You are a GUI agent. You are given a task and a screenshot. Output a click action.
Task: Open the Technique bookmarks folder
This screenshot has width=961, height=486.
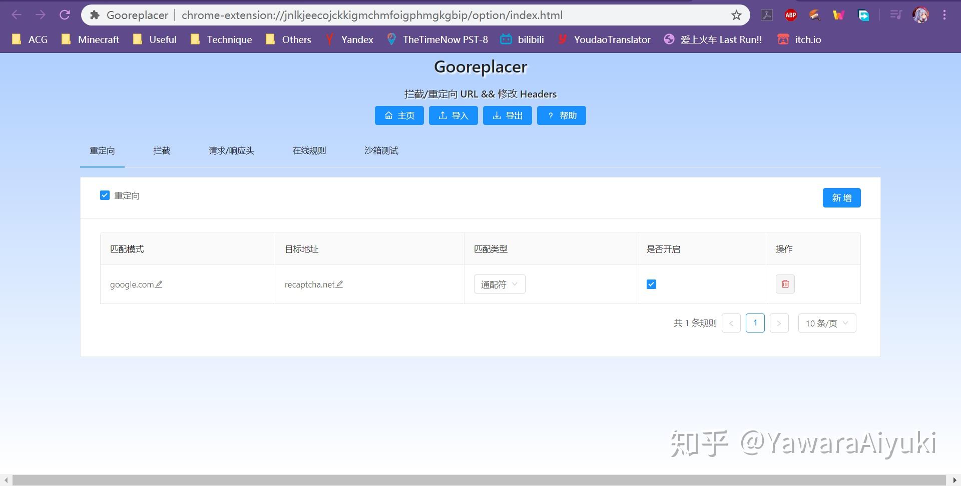(x=221, y=39)
